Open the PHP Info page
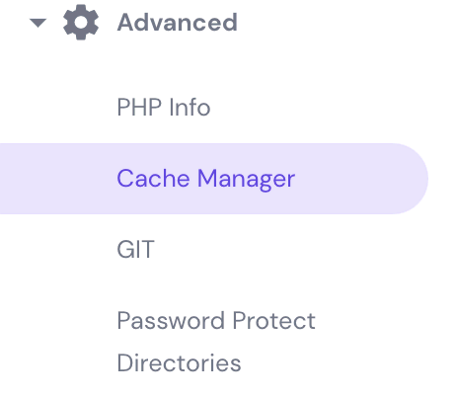Screen dimensions: 456x397 coord(164,108)
